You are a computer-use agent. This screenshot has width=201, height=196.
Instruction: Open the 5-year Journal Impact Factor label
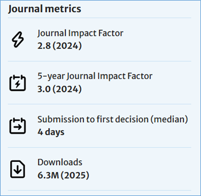tap(95, 76)
